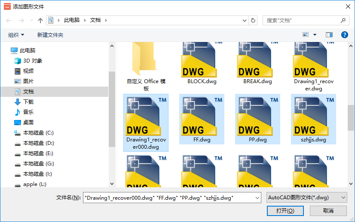The height and width of the screenshot is (222, 355).
Task: Click the up one level arrow
Action: coord(40,20)
